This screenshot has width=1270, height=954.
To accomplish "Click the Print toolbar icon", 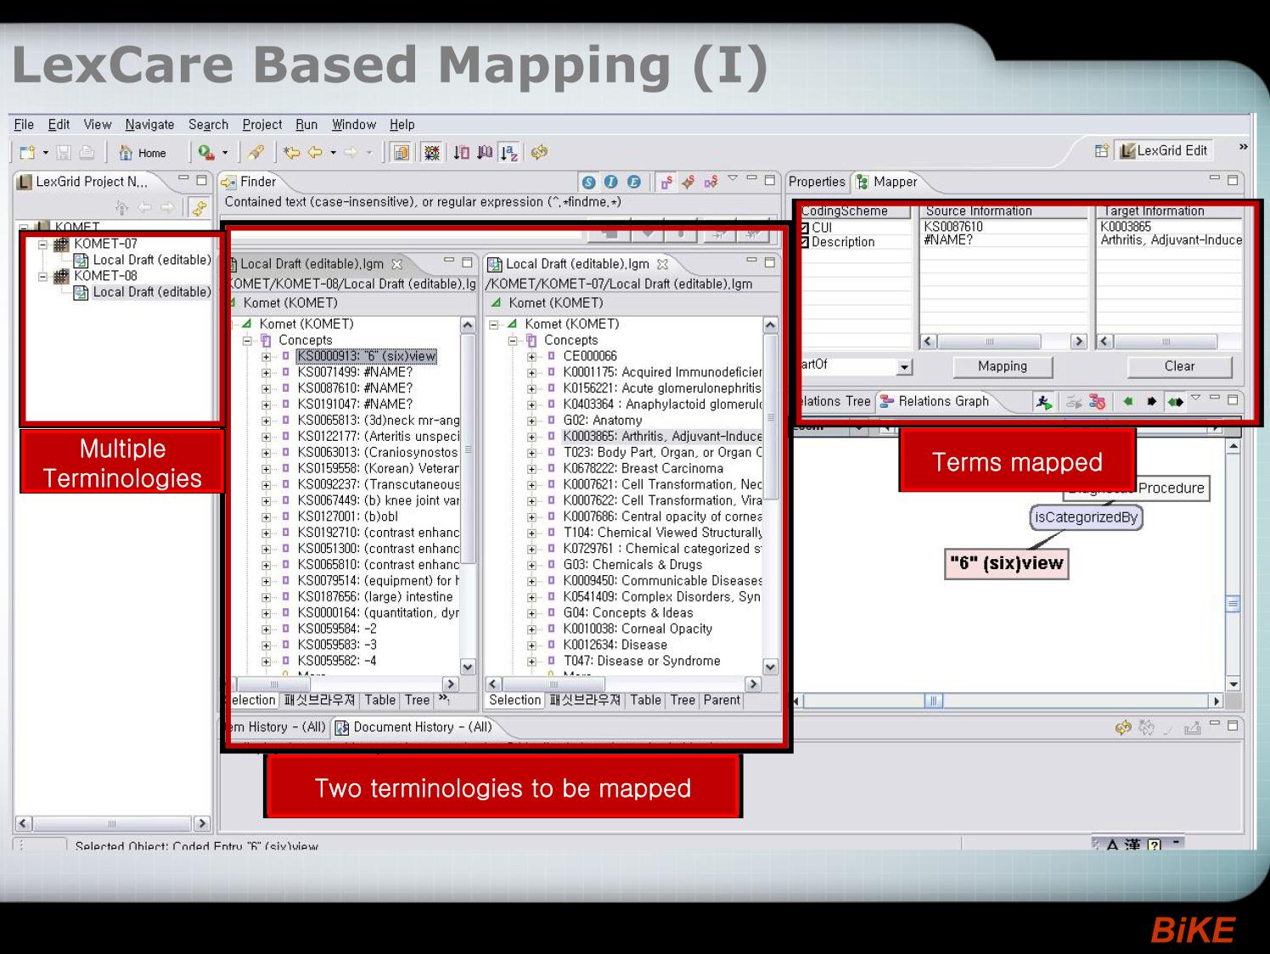I will click(x=87, y=153).
